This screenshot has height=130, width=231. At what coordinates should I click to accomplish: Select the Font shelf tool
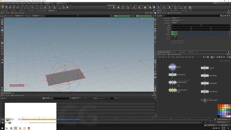[50, 8]
